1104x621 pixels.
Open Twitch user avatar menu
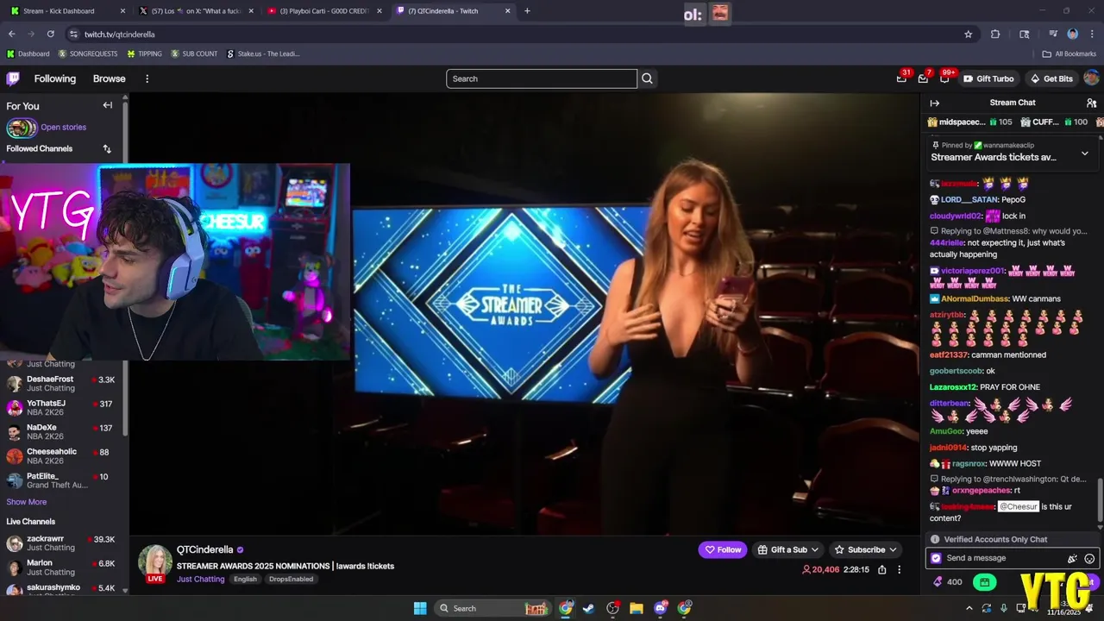click(1091, 78)
